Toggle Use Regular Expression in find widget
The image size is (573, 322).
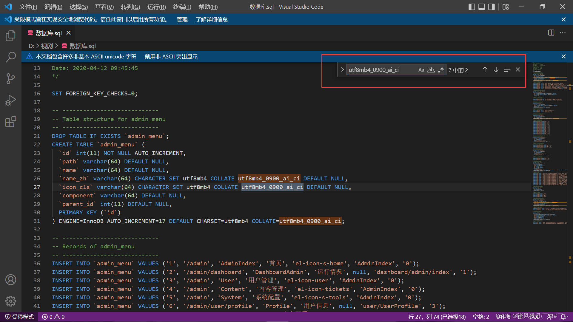point(441,70)
